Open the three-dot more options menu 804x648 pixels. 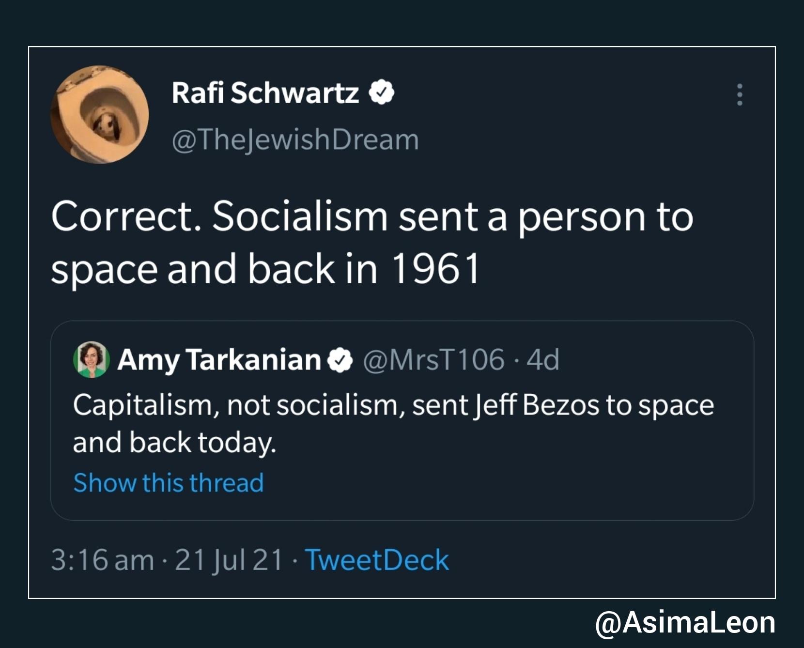tap(739, 94)
